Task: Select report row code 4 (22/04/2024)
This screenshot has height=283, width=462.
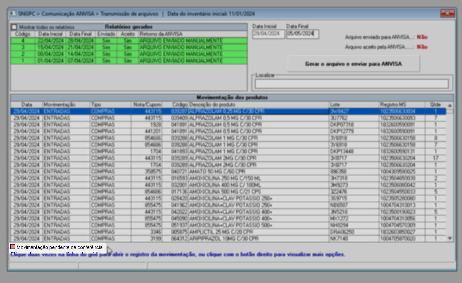Action: [x=129, y=41]
